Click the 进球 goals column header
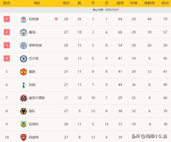The width and height of the screenshot is (171, 142). click(120, 3)
